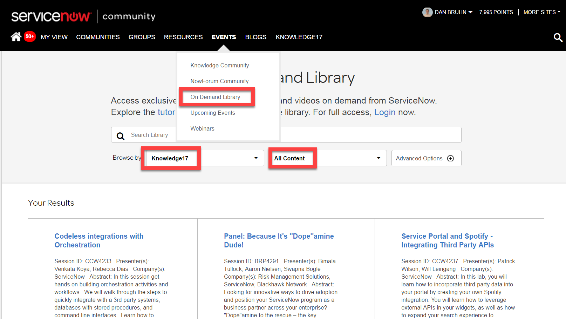
Task: Click the 50+ notification badge
Action: click(30, 36)
